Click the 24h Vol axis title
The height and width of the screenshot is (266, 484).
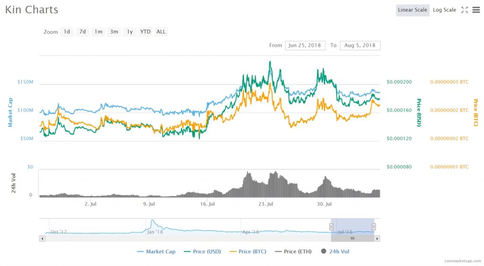14,184
